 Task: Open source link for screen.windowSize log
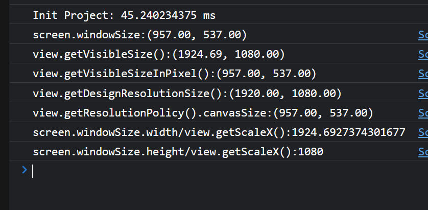(x=423, y=35)
